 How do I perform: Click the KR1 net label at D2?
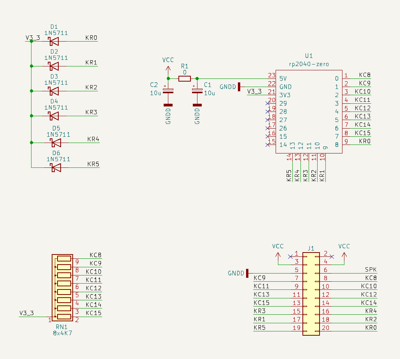click(91, 63)
